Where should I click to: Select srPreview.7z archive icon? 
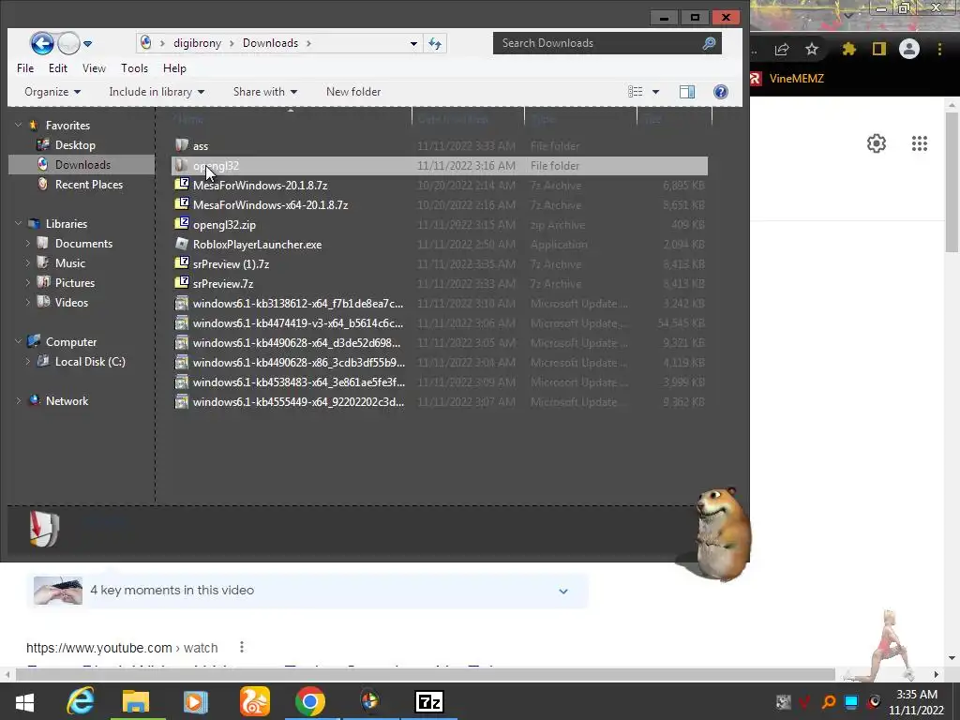coord(181,283)
